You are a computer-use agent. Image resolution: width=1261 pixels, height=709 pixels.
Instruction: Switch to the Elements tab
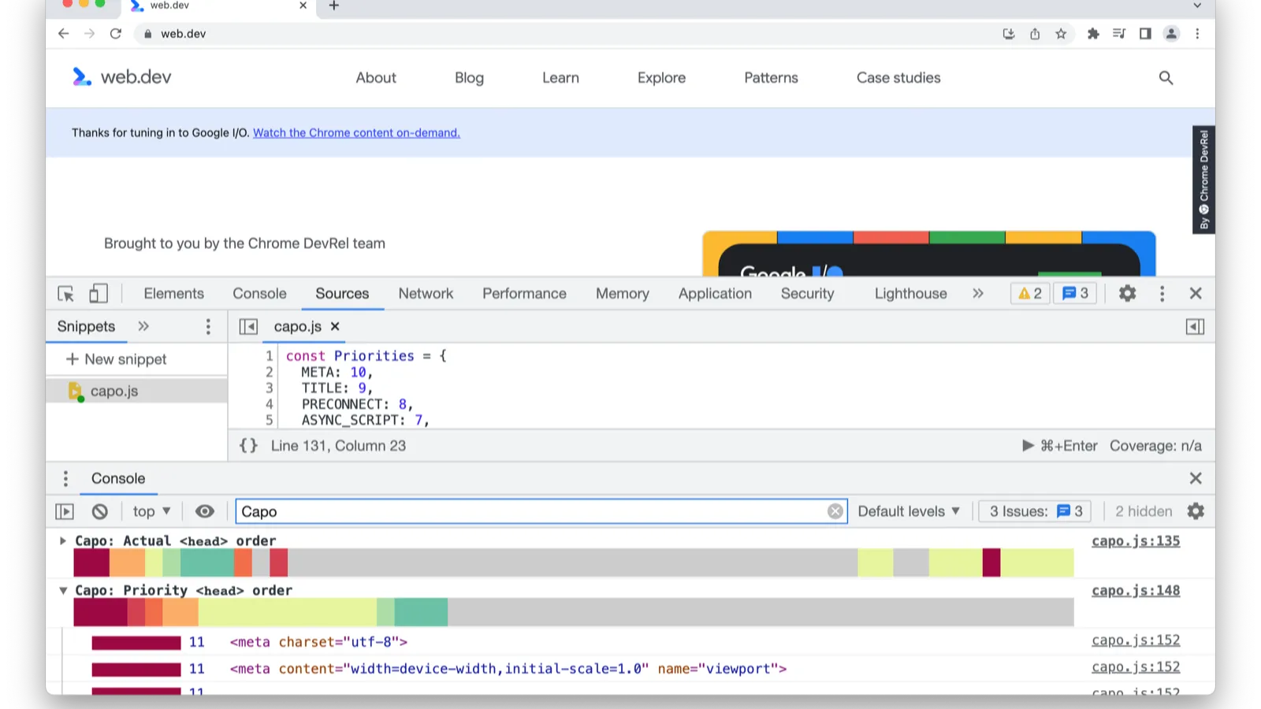tap(174, 294)
